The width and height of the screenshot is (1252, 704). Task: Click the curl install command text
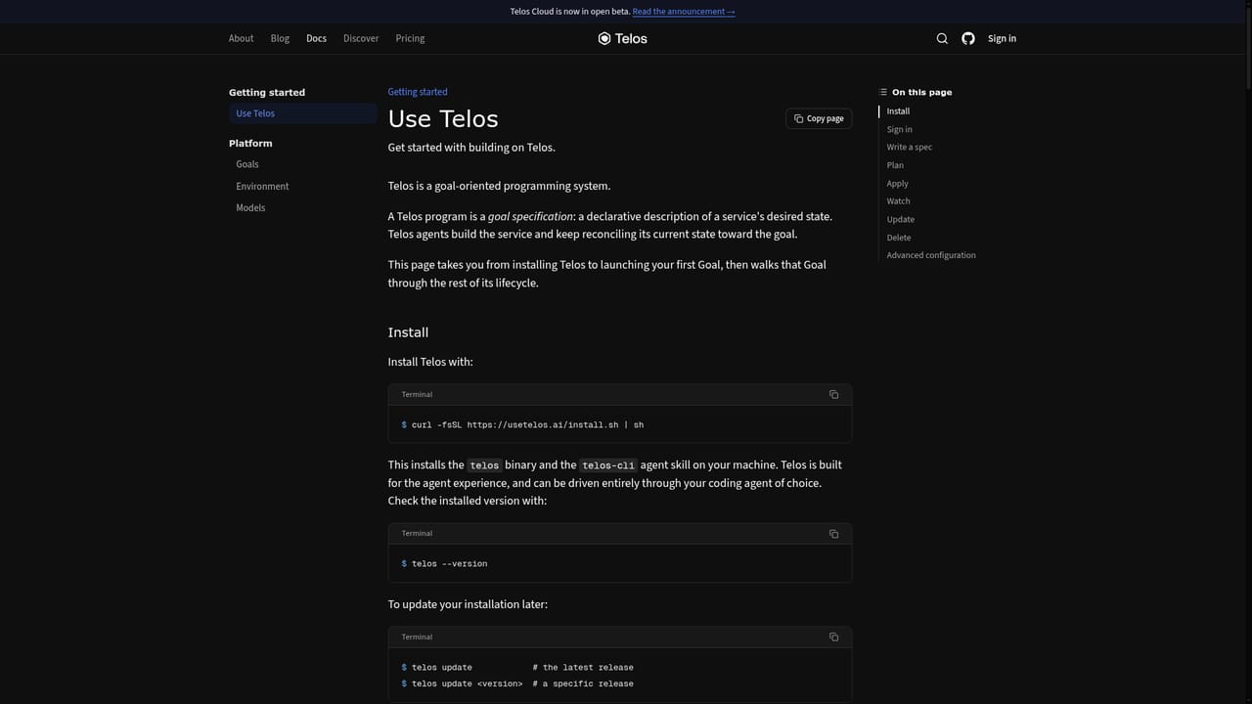[x=527, y=424]
